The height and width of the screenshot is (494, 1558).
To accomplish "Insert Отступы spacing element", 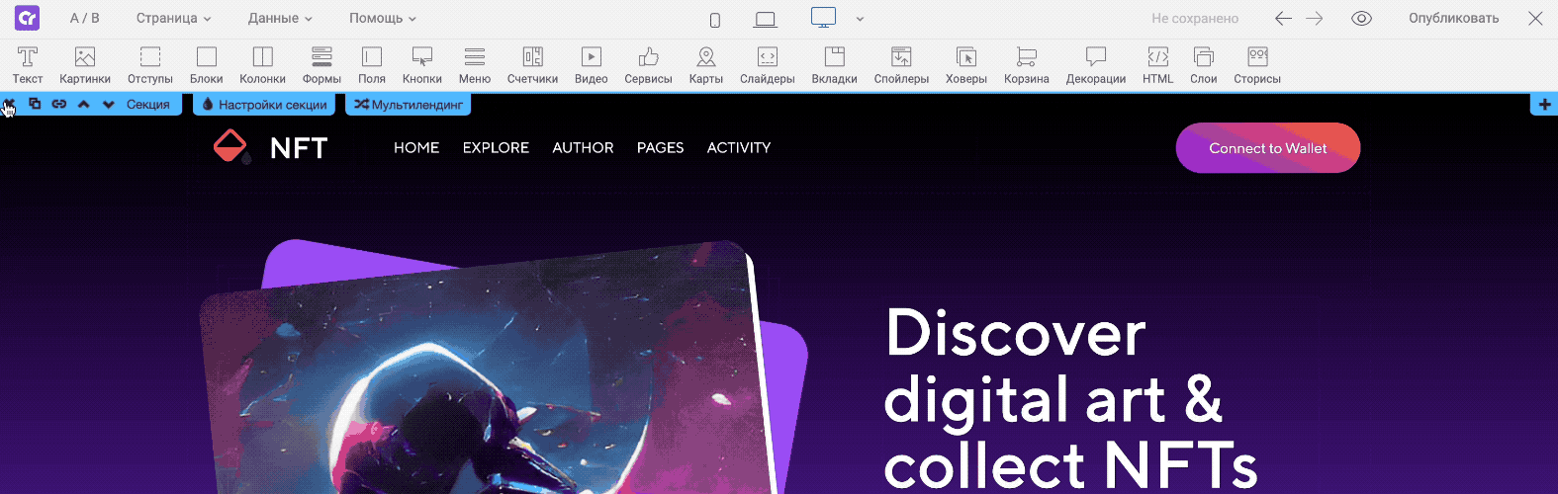I will 150,65.
